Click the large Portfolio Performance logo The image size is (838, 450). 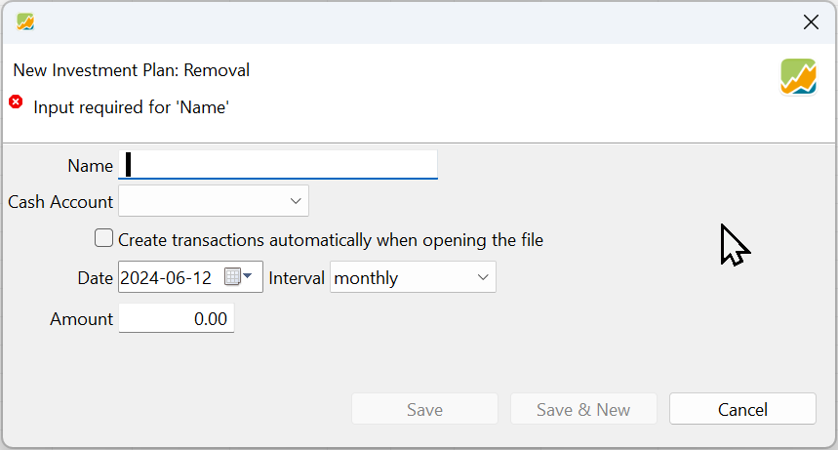[798, 77]
